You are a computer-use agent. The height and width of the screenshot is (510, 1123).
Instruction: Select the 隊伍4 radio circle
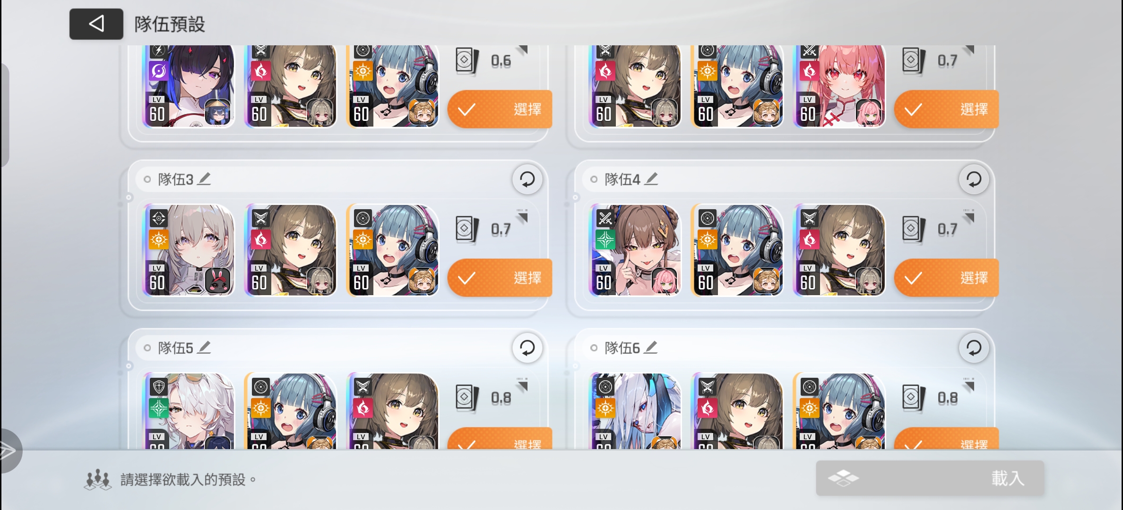coord(594,179)
